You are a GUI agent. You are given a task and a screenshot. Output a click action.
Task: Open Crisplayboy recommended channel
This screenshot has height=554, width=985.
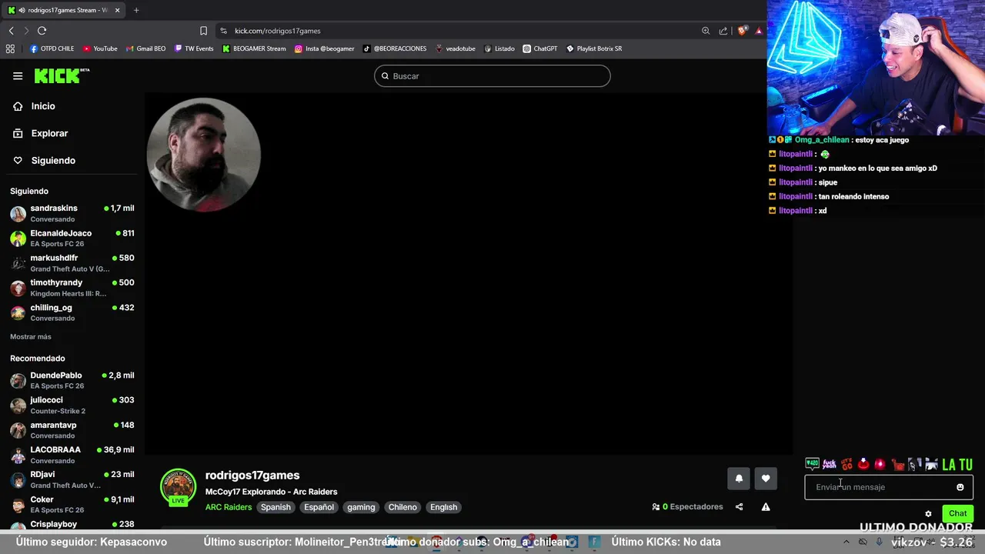[72, 525]
